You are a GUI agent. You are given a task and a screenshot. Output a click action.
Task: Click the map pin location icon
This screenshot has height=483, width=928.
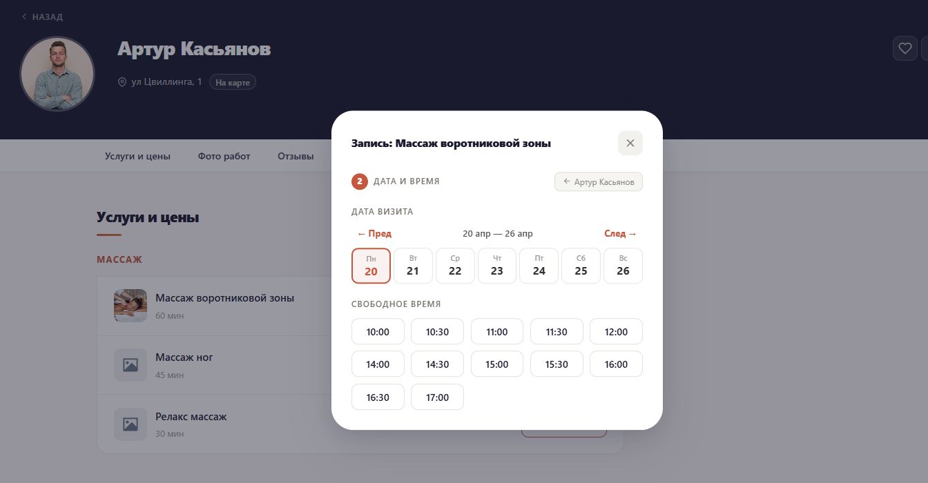pos(122,82)
